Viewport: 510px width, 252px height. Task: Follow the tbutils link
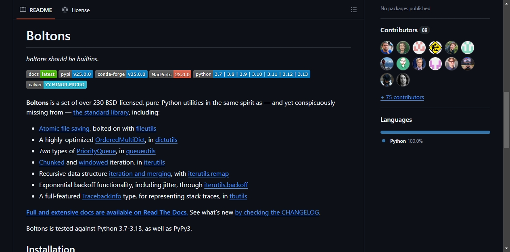point(238,196)
